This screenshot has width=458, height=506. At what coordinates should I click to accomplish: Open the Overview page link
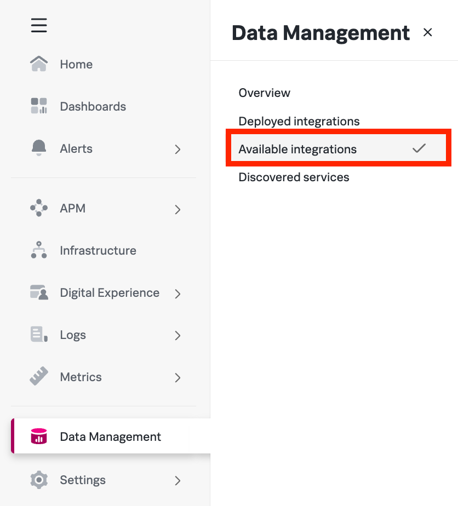pyautogui.click(x=265, y=93)
